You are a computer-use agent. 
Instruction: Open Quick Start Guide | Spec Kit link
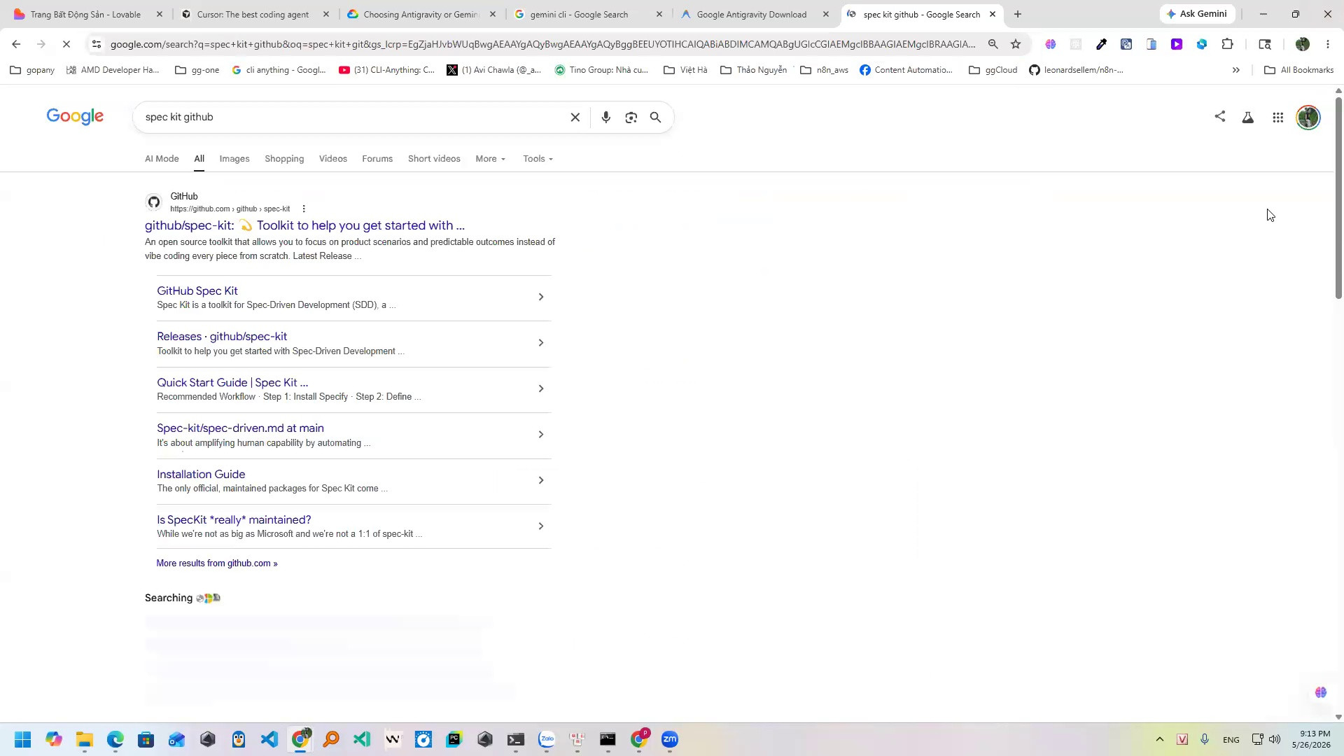pos(232,383)
